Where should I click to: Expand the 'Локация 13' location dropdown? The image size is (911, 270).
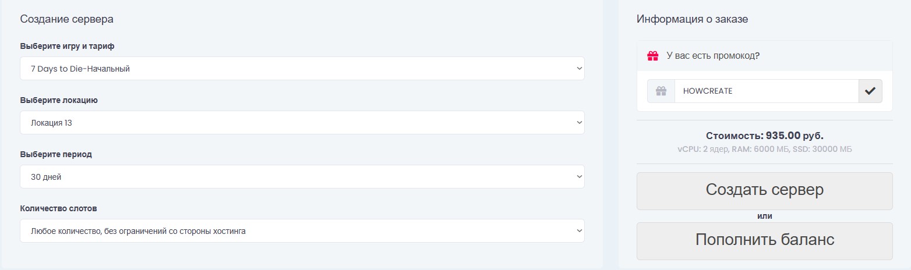click(x=302, y=123)
